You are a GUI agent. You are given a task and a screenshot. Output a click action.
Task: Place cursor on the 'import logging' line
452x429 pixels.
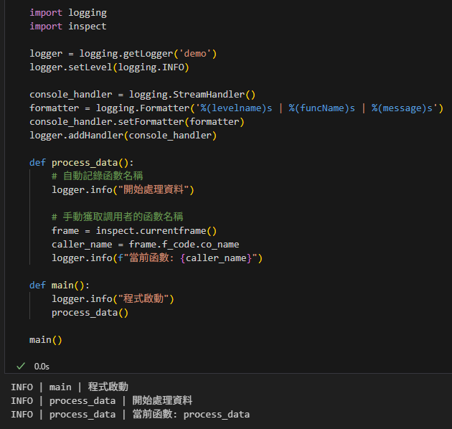point(67,13)
